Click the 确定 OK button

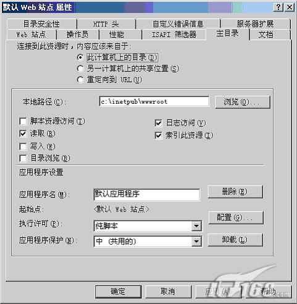(x=118, y=292)
